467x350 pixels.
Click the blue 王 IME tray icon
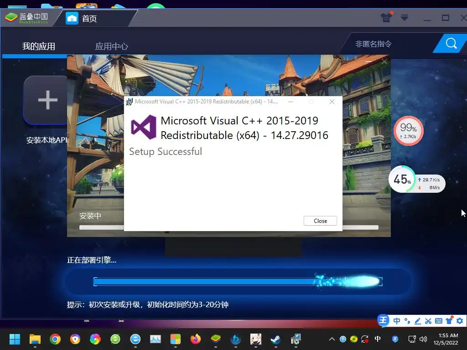click(x=395, y=339)
